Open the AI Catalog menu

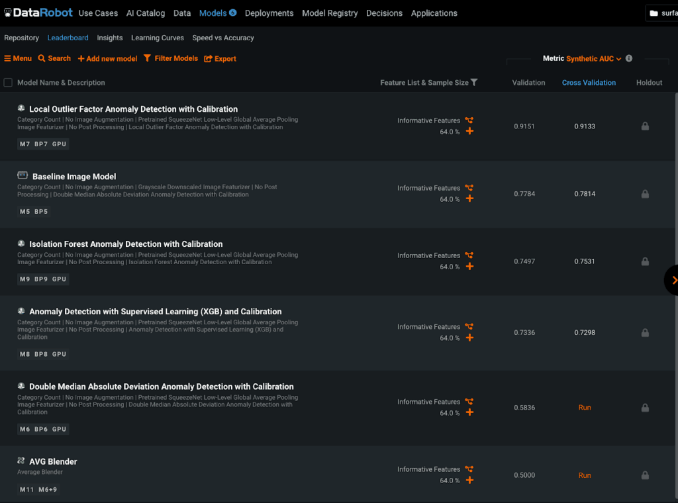point(145,13)
